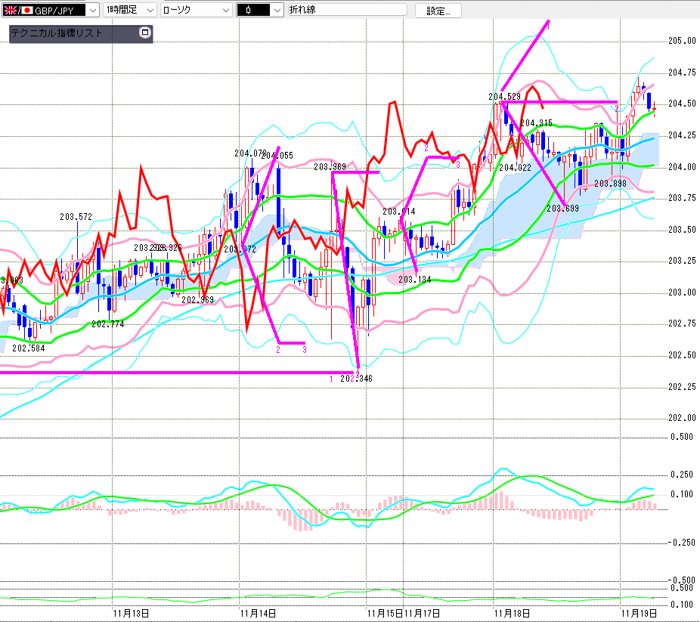Click the 11月18日 date on the time axis
Image resolution: width=700 pixels, height=622 pixels.
[511, 611]
